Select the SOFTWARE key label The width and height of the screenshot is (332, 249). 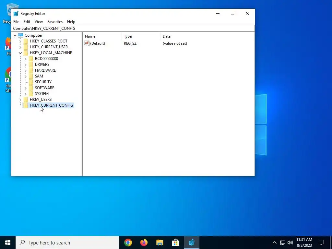point(44,88)
